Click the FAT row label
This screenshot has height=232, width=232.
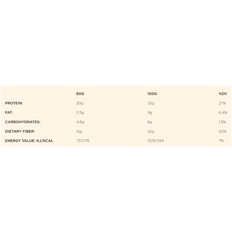tap(9, 113)
